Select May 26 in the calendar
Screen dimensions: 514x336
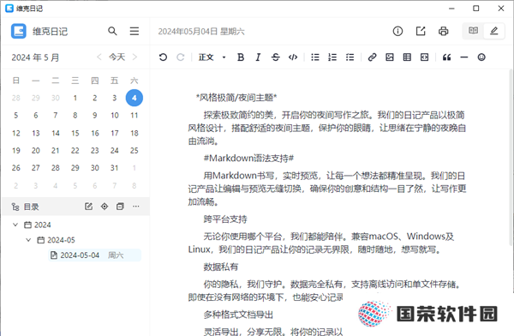15,168
